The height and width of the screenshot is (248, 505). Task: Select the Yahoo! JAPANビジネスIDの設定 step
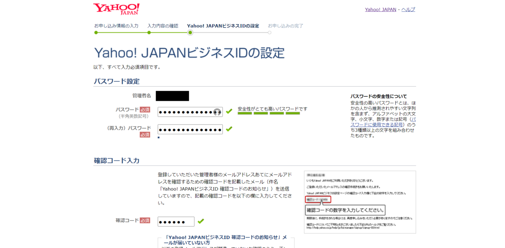point(223,26)
